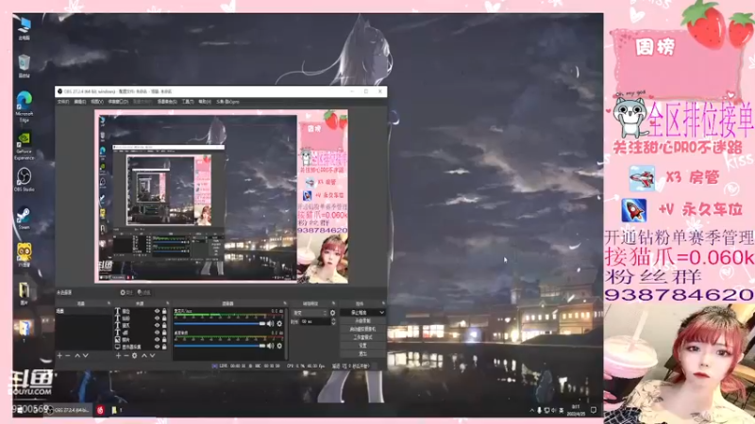Screen dimensions: 755x424
Task: Open the transition type dropdown
Action: click(x=310, y=313)
